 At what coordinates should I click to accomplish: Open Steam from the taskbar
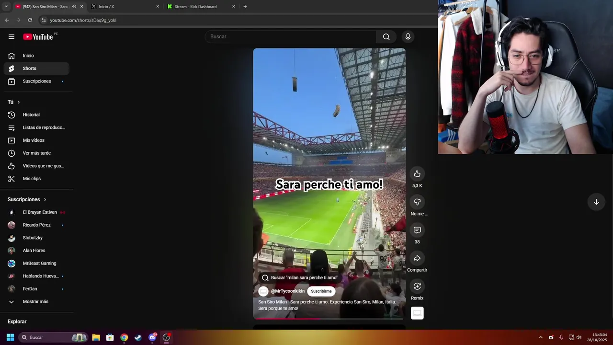[x=138, y=337]
